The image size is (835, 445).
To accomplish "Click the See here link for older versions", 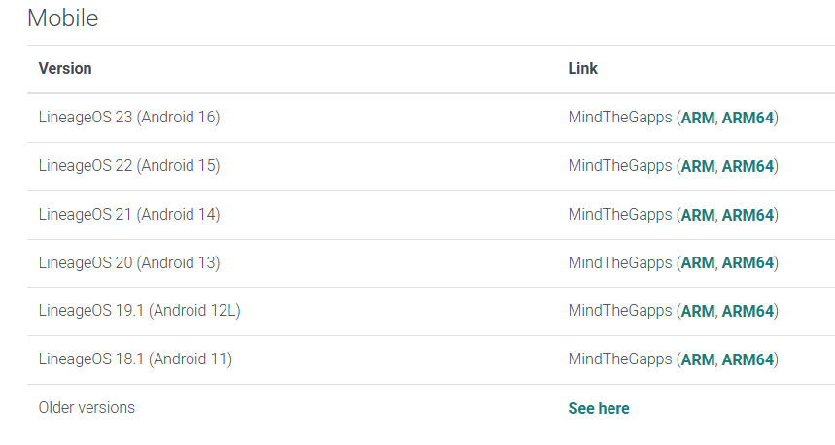I will (x=598, y=408).
